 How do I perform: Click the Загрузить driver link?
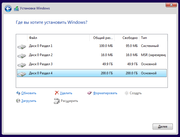tap(29, 101)
